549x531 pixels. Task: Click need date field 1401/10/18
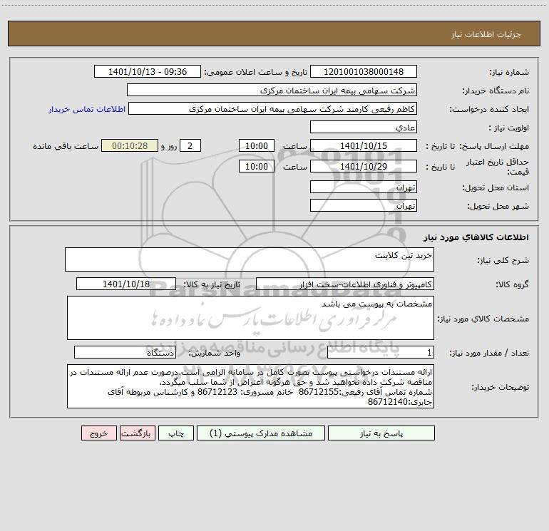click(126, 284)
